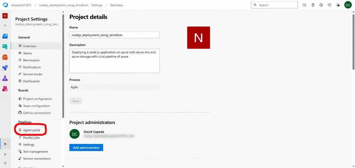This screenshot has height=168, width=355.
Task: Click the large red N project image
Action: (x=198, y=37)
